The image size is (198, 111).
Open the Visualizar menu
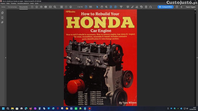coord(13,3)
